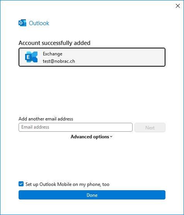184x215 pixels.
Task: Click the checkmark icon beside Outlook Mobile
Action: click(x=21, y=184)
